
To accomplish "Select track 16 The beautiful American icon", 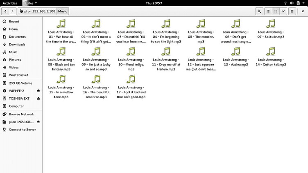I will coord(96,79).
